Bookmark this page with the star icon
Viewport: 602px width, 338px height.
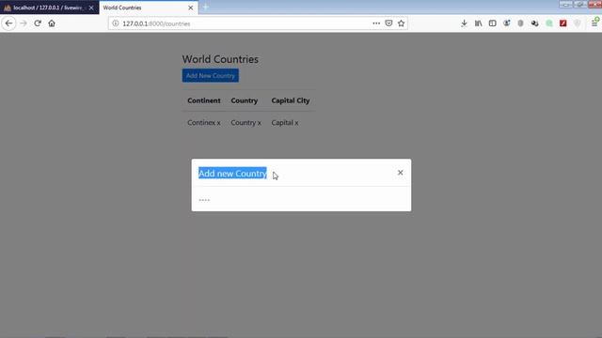click(402, 23)
